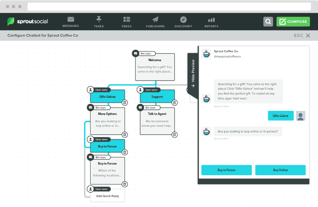The height and width of the screenshot is (207, 318).
Task: Open the Reports bar chart icon
Action: (211, 20)
